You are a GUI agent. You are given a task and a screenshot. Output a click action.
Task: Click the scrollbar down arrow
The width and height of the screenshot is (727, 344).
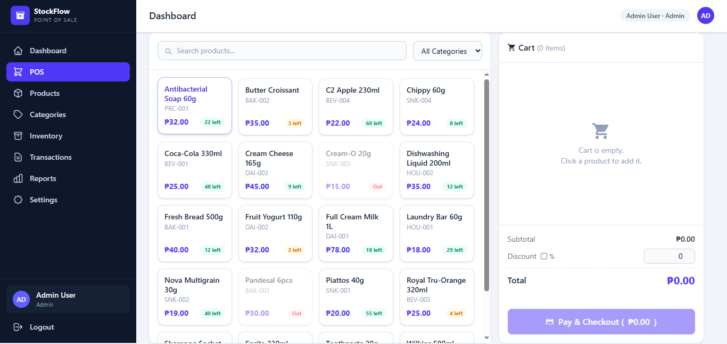(486, 338)
